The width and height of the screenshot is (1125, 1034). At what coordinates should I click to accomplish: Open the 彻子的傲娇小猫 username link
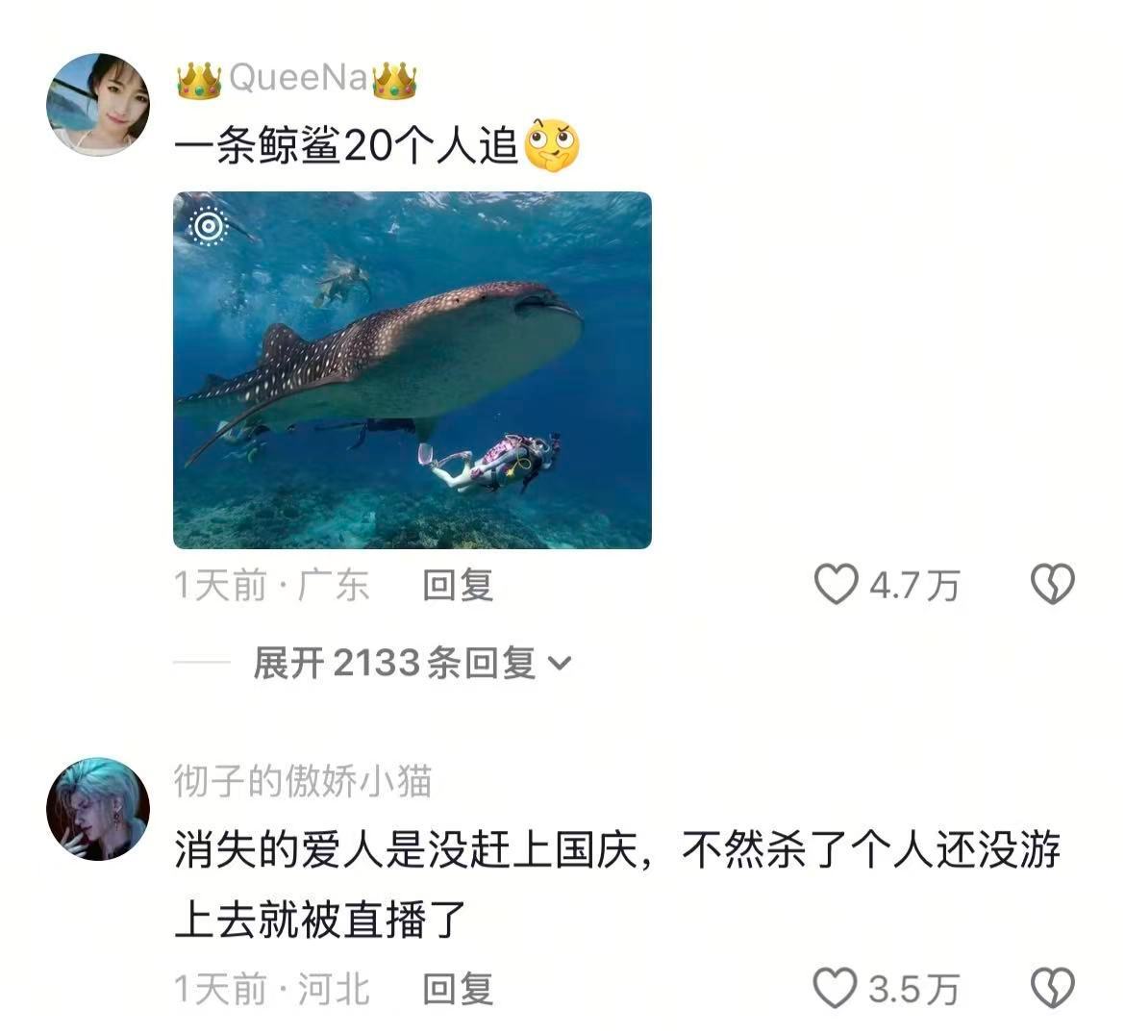pyautogui.click(x=302, y=781)
